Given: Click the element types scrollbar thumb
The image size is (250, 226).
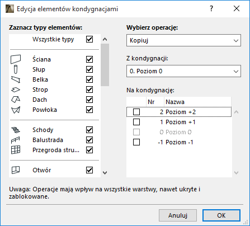Looking at the screenshot, I should click(x=105, y=65).
